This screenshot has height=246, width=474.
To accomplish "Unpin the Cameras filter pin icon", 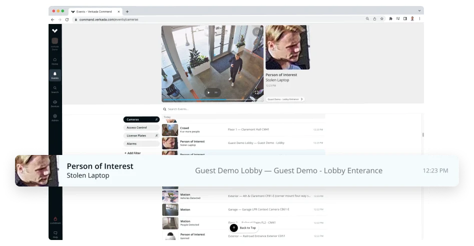I will tap(156, 119).
